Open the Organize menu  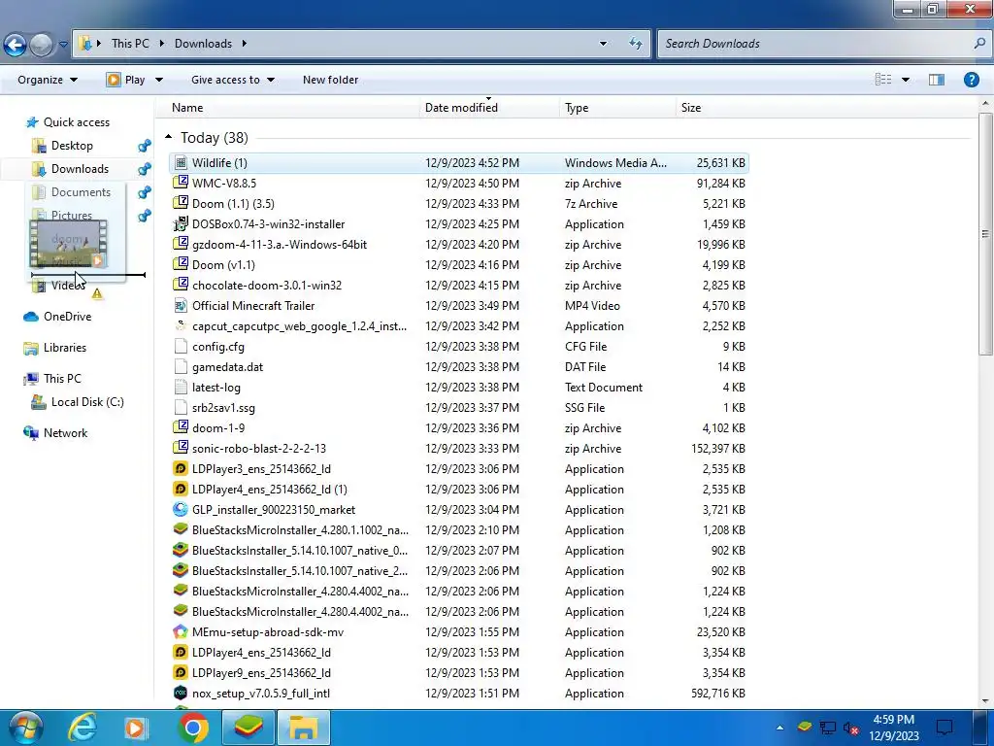pyautogui.click(x=48, y=80)
